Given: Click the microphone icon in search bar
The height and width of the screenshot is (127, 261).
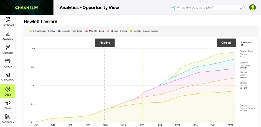Looking at the screenshot, I should click(x=241, y=8).
